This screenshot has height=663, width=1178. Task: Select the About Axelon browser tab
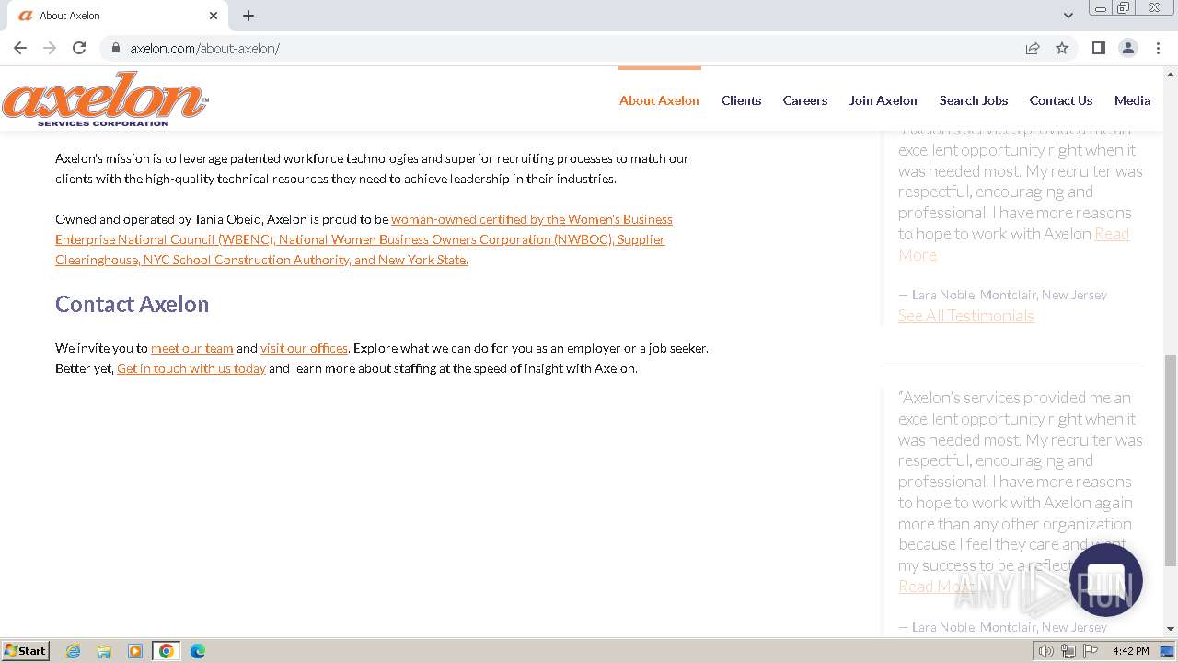pyautogui.click(x=118, y=16)
